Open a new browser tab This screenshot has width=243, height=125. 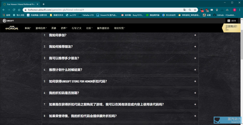pyautogui.click(x=44, y=4)
